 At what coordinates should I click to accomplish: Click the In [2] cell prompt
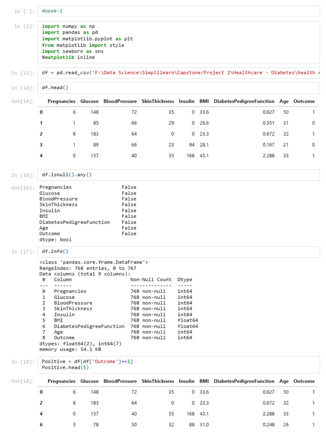pyautogui.click(x=23, y=26)
